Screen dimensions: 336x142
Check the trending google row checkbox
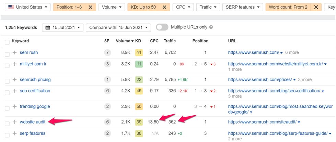(7, 108)
